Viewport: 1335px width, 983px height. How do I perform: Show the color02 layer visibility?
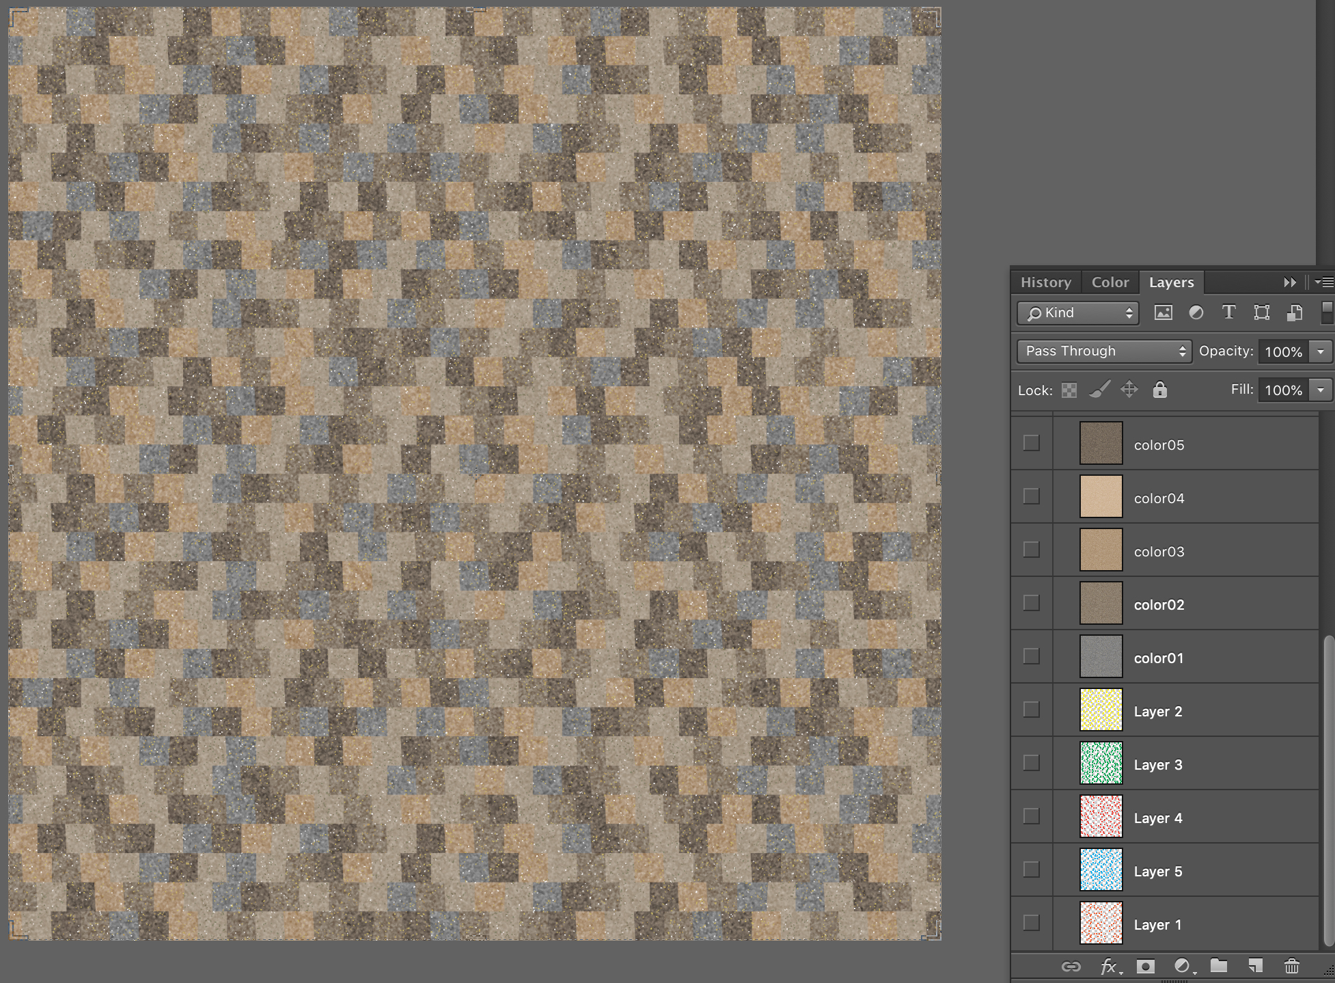tap(1032, 603)
